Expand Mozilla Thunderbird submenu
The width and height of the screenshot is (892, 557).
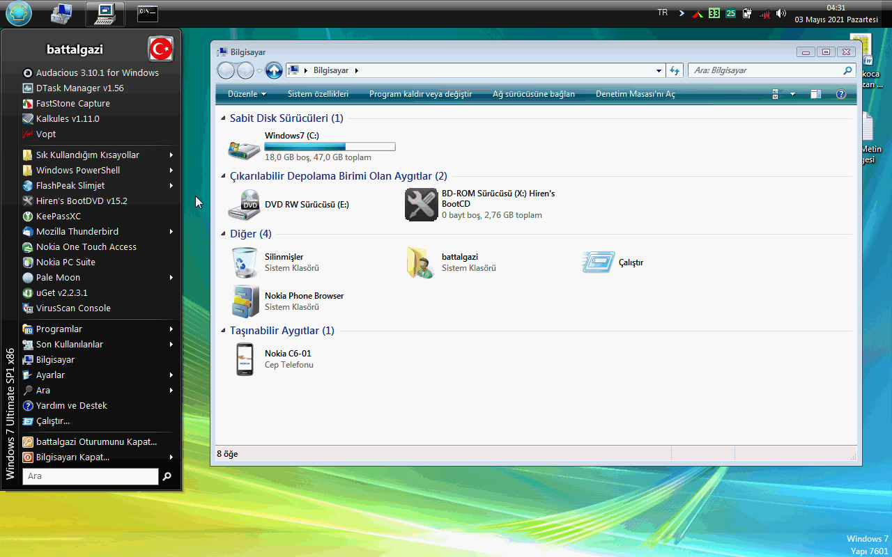(98, 231)
